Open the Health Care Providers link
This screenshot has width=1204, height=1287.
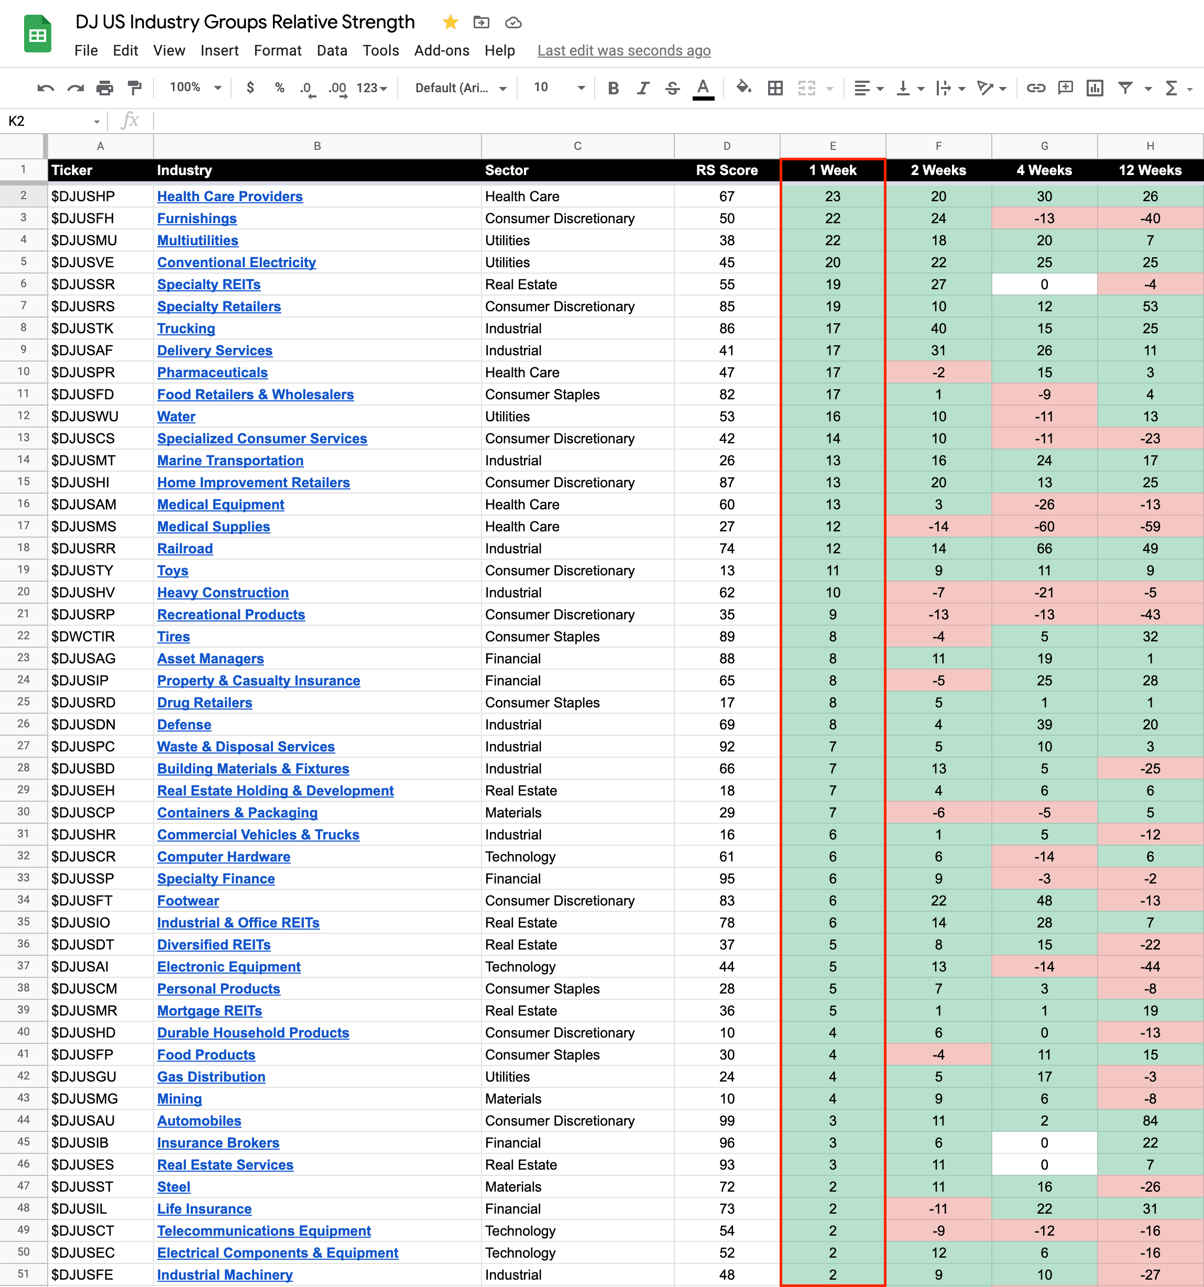tap(230, 196)
